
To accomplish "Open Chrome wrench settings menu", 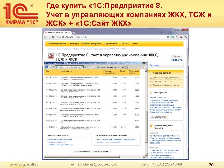I will (x=185, y=37).
